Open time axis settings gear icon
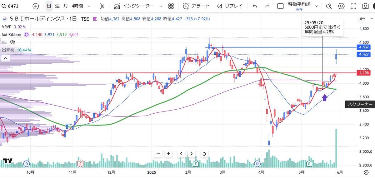 pos(366,172)
